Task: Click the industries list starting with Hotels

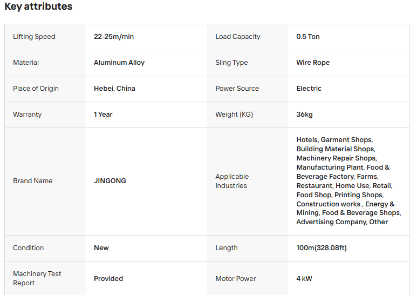Action: point(345,181)
